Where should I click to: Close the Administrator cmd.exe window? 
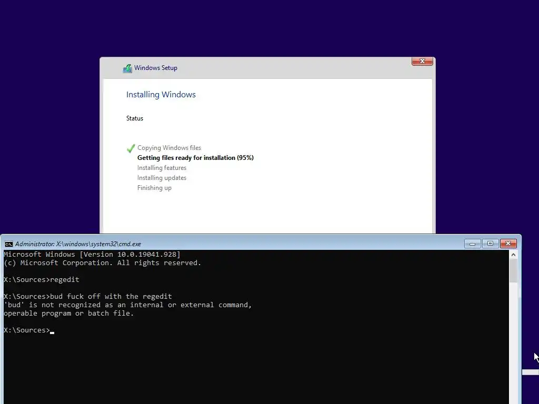508,244
